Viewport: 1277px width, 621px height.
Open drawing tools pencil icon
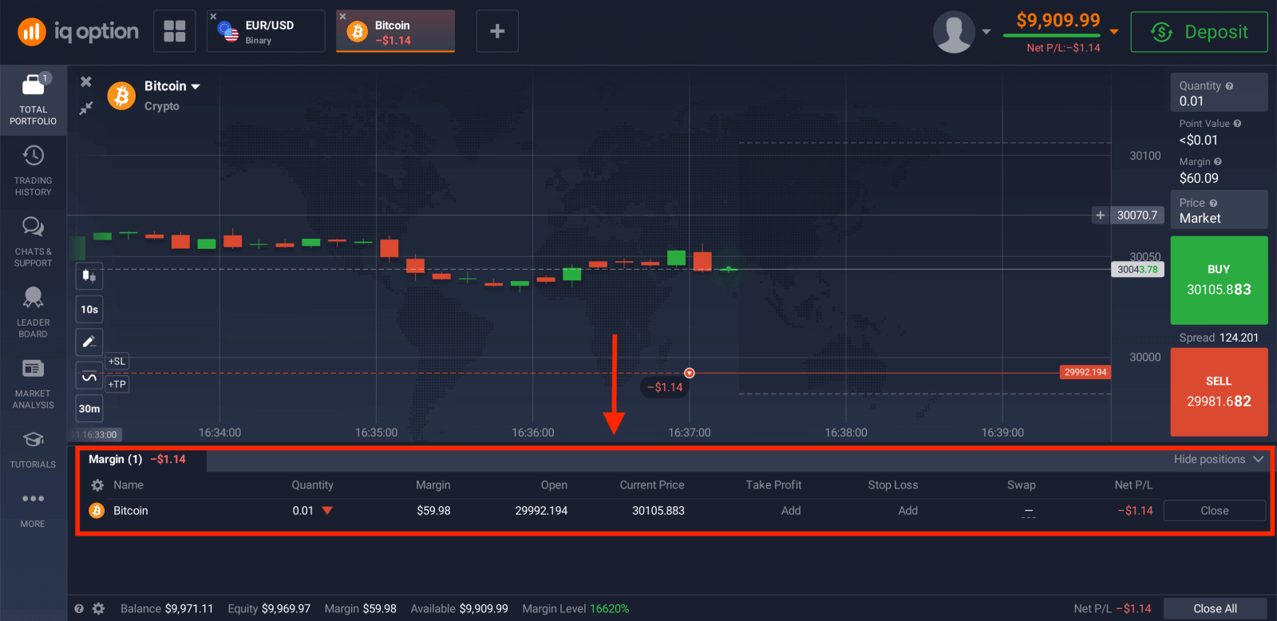(89, 342)
